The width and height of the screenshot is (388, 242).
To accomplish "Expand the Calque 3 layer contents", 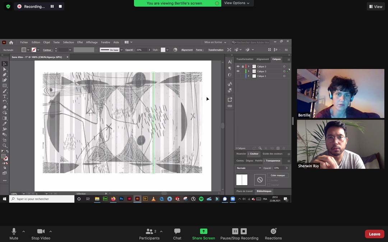I will point(249,71).
